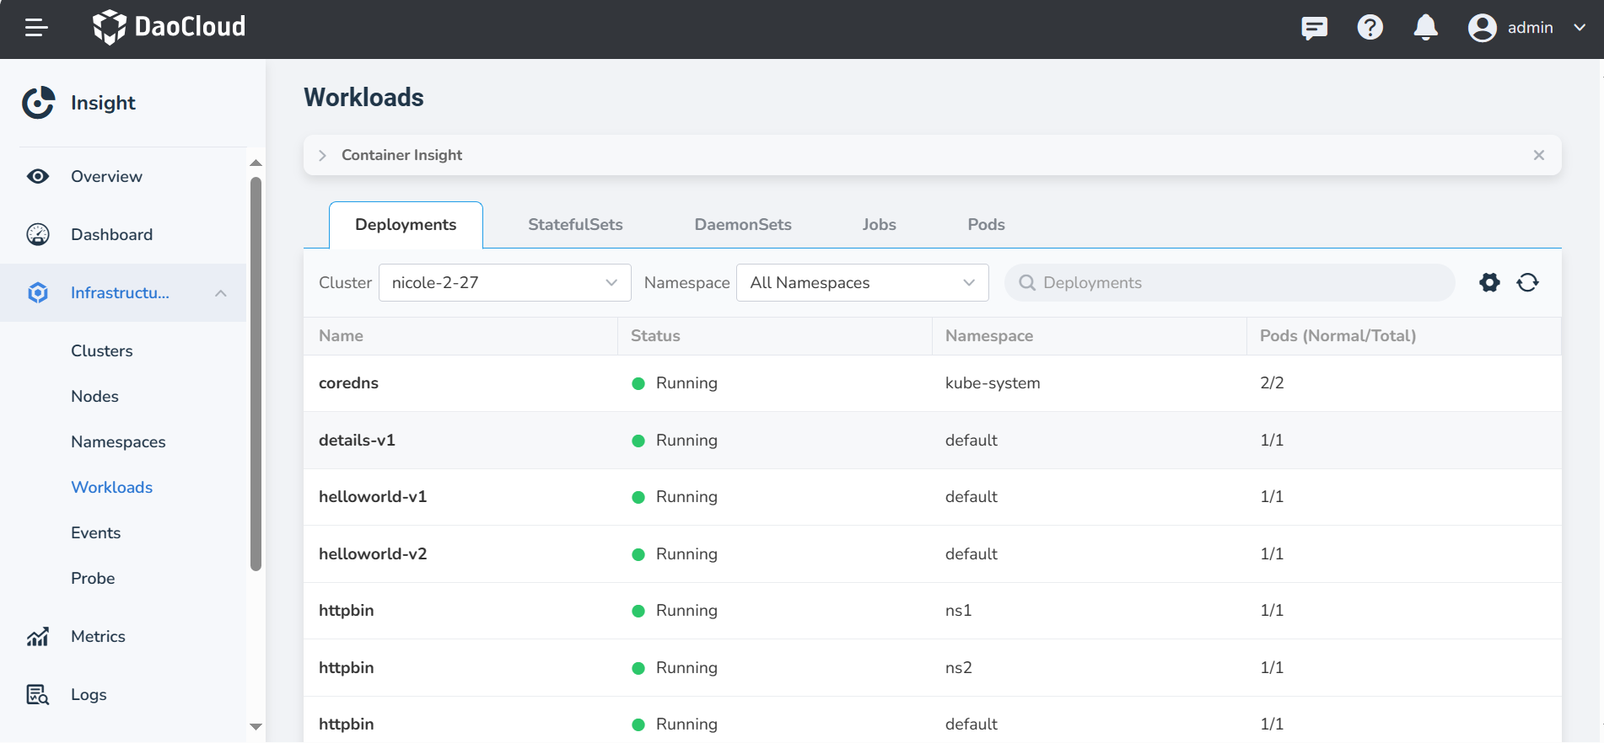Open Events in the sidebar
Image resolution: width=1604 pixels, height=743 pixels.
pyautogui.click(x=95, y=532)
